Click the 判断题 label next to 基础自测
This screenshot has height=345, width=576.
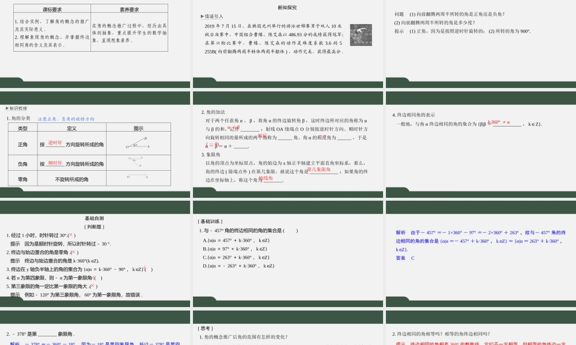click(x=95, y=227)
